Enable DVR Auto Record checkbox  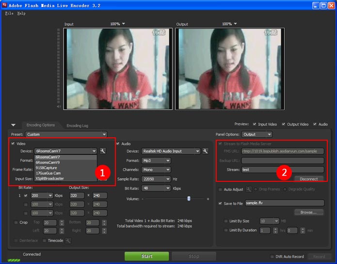tap(272, 256)
